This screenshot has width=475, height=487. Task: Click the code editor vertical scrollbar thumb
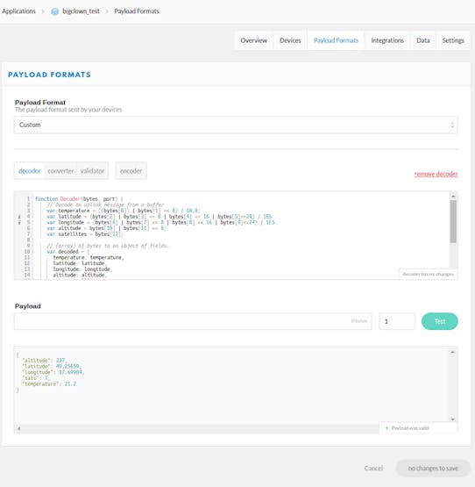453,221
